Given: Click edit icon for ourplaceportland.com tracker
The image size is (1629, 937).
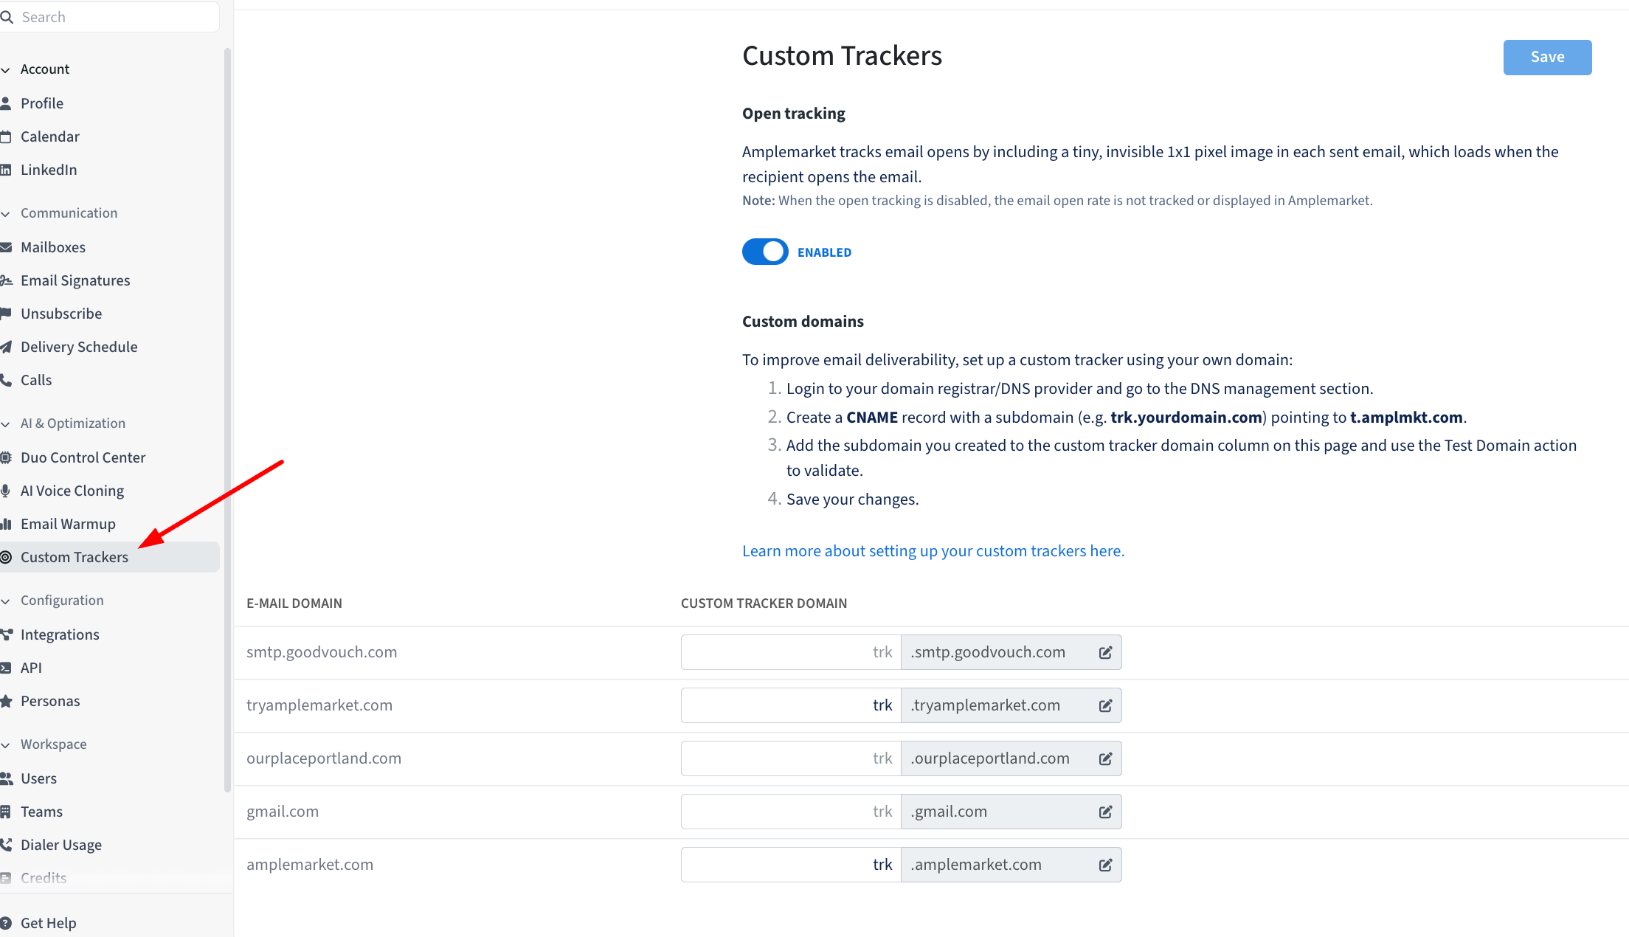Looking at the screenshot, I should [1105, 758].
